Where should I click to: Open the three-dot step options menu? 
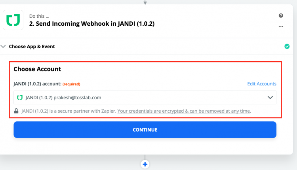point(281,26)
